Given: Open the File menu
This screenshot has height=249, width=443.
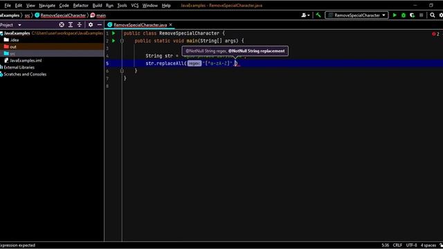Looking at the screenshot, I should click(8, 6).
